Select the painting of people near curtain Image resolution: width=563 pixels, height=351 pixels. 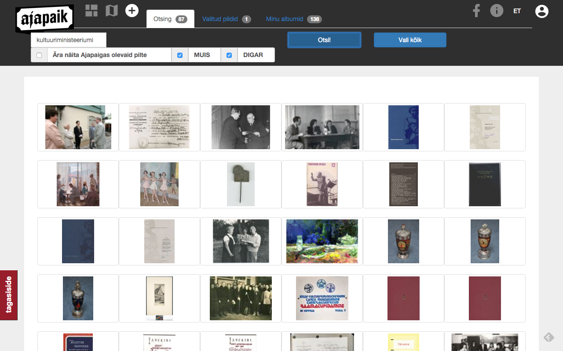(78, 184)
